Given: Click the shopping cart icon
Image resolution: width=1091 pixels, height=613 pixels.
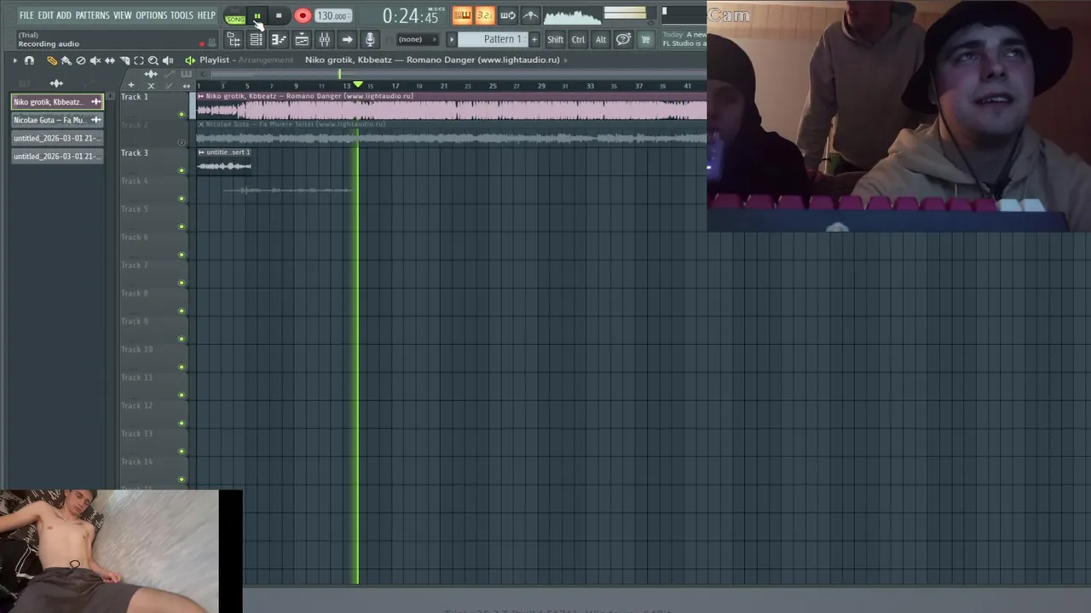Looking at the screenshot, I should coord(645,39).
